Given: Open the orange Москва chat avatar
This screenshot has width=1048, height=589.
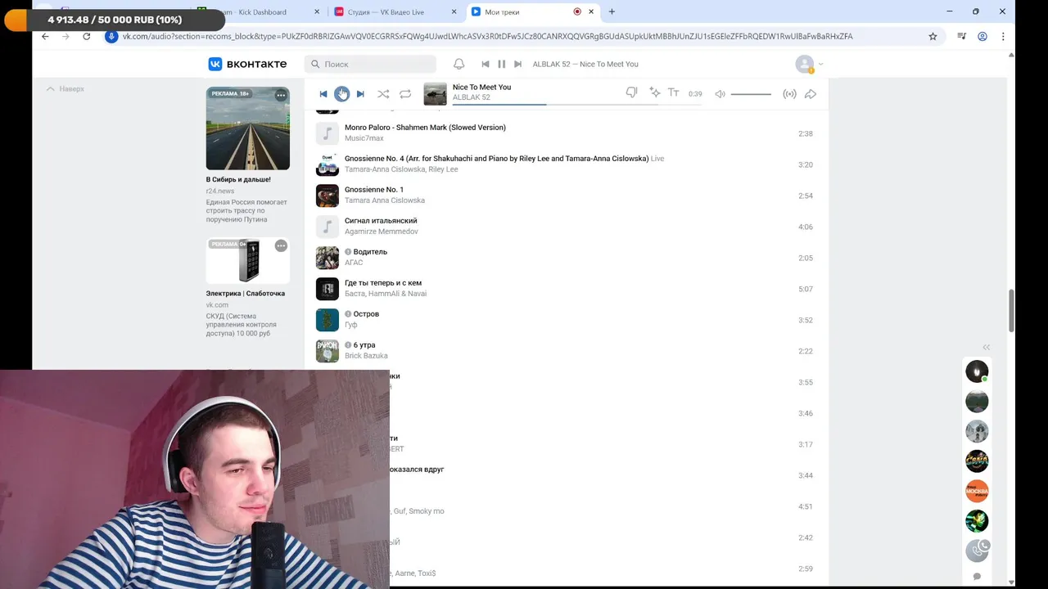Looking at the screenshot, I should point(977,491).
